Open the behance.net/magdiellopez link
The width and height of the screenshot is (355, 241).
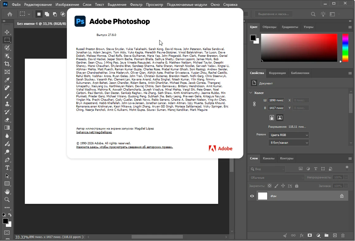[94, 132]
